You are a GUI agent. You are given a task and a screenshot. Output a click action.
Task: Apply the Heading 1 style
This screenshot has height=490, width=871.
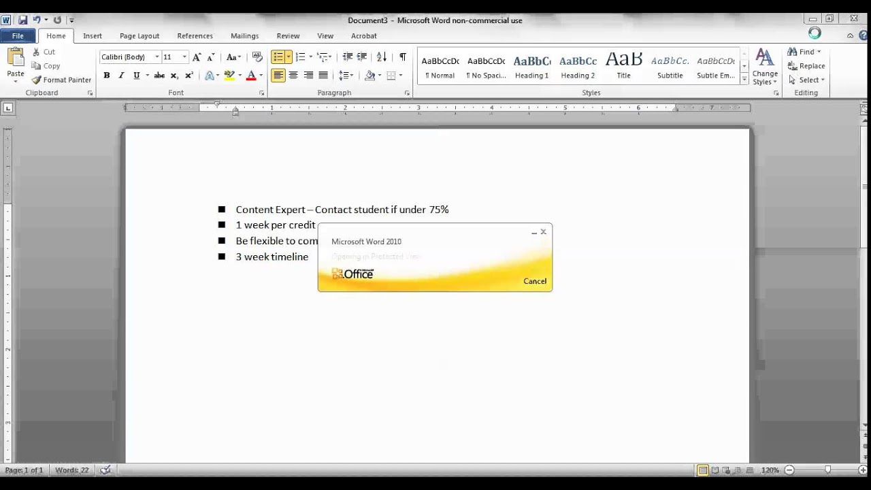click(x=531, y=67)
